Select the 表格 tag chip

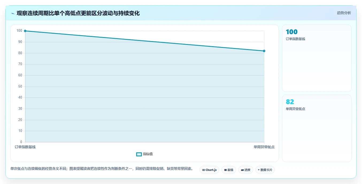coord(229,170)
